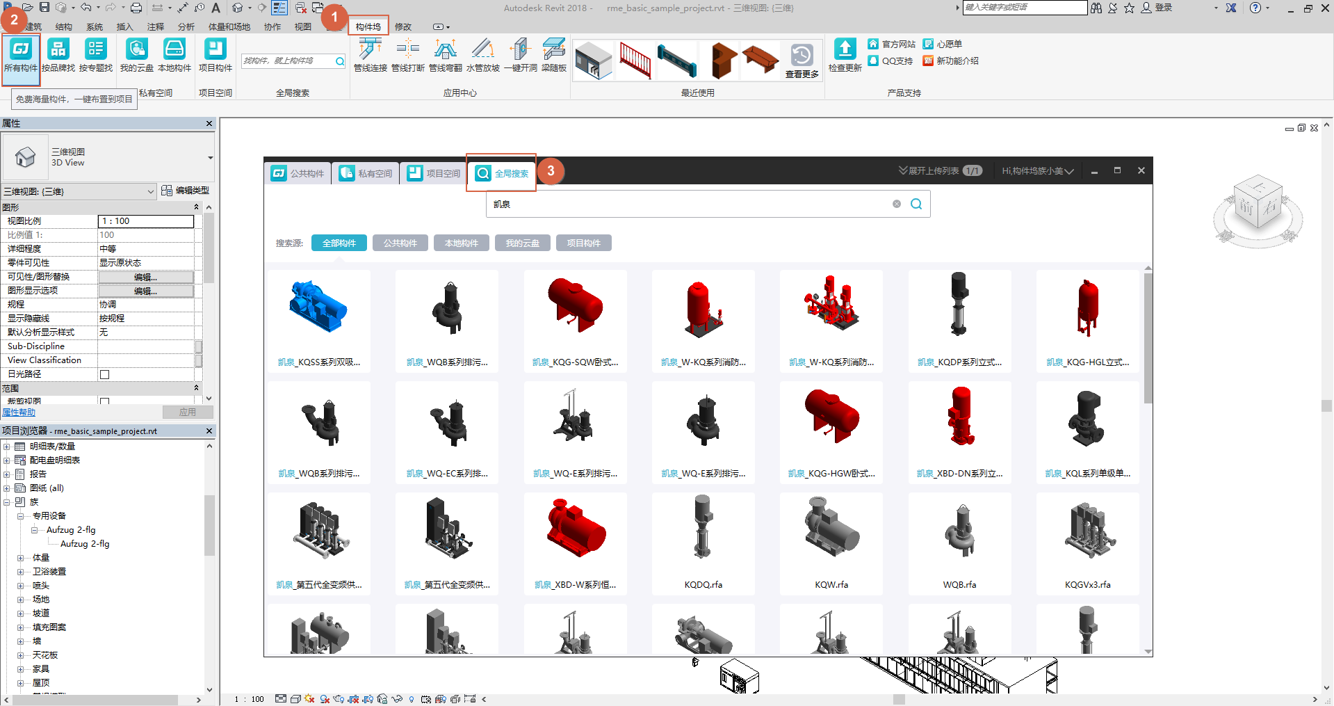Expand the 卫浴装置 tree node
This screenshot has height=706, width=1334.
coord(21,572)
